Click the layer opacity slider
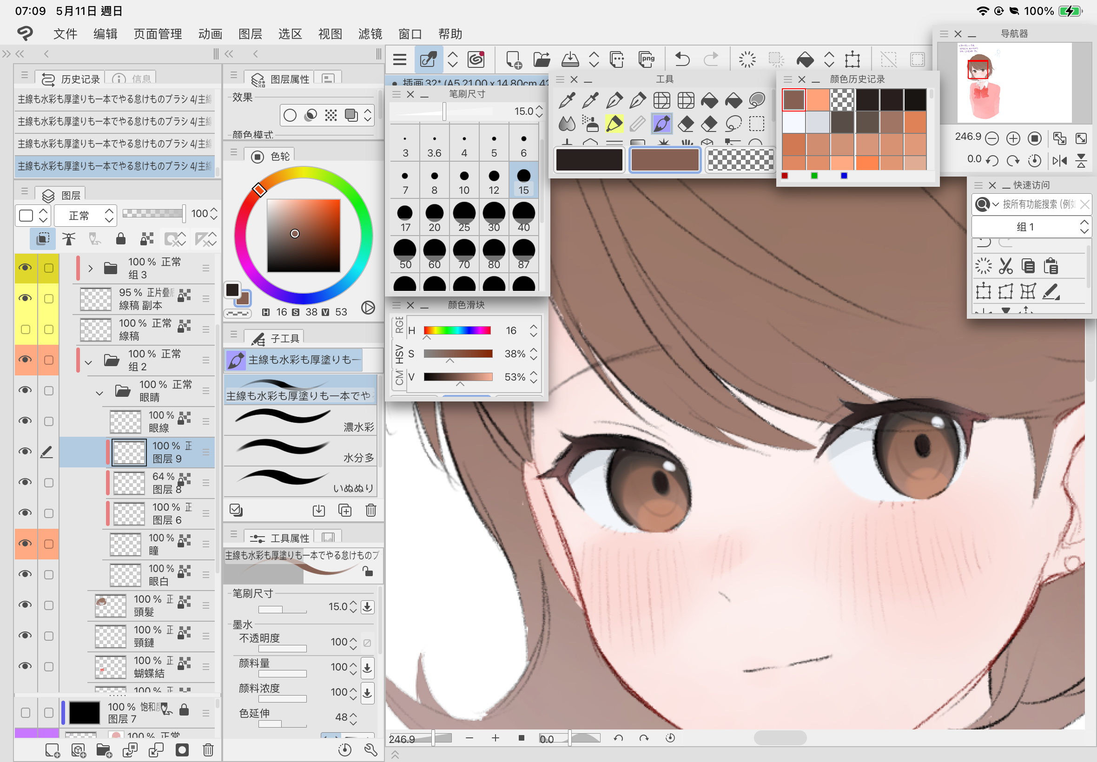 (x=154, y=213)
